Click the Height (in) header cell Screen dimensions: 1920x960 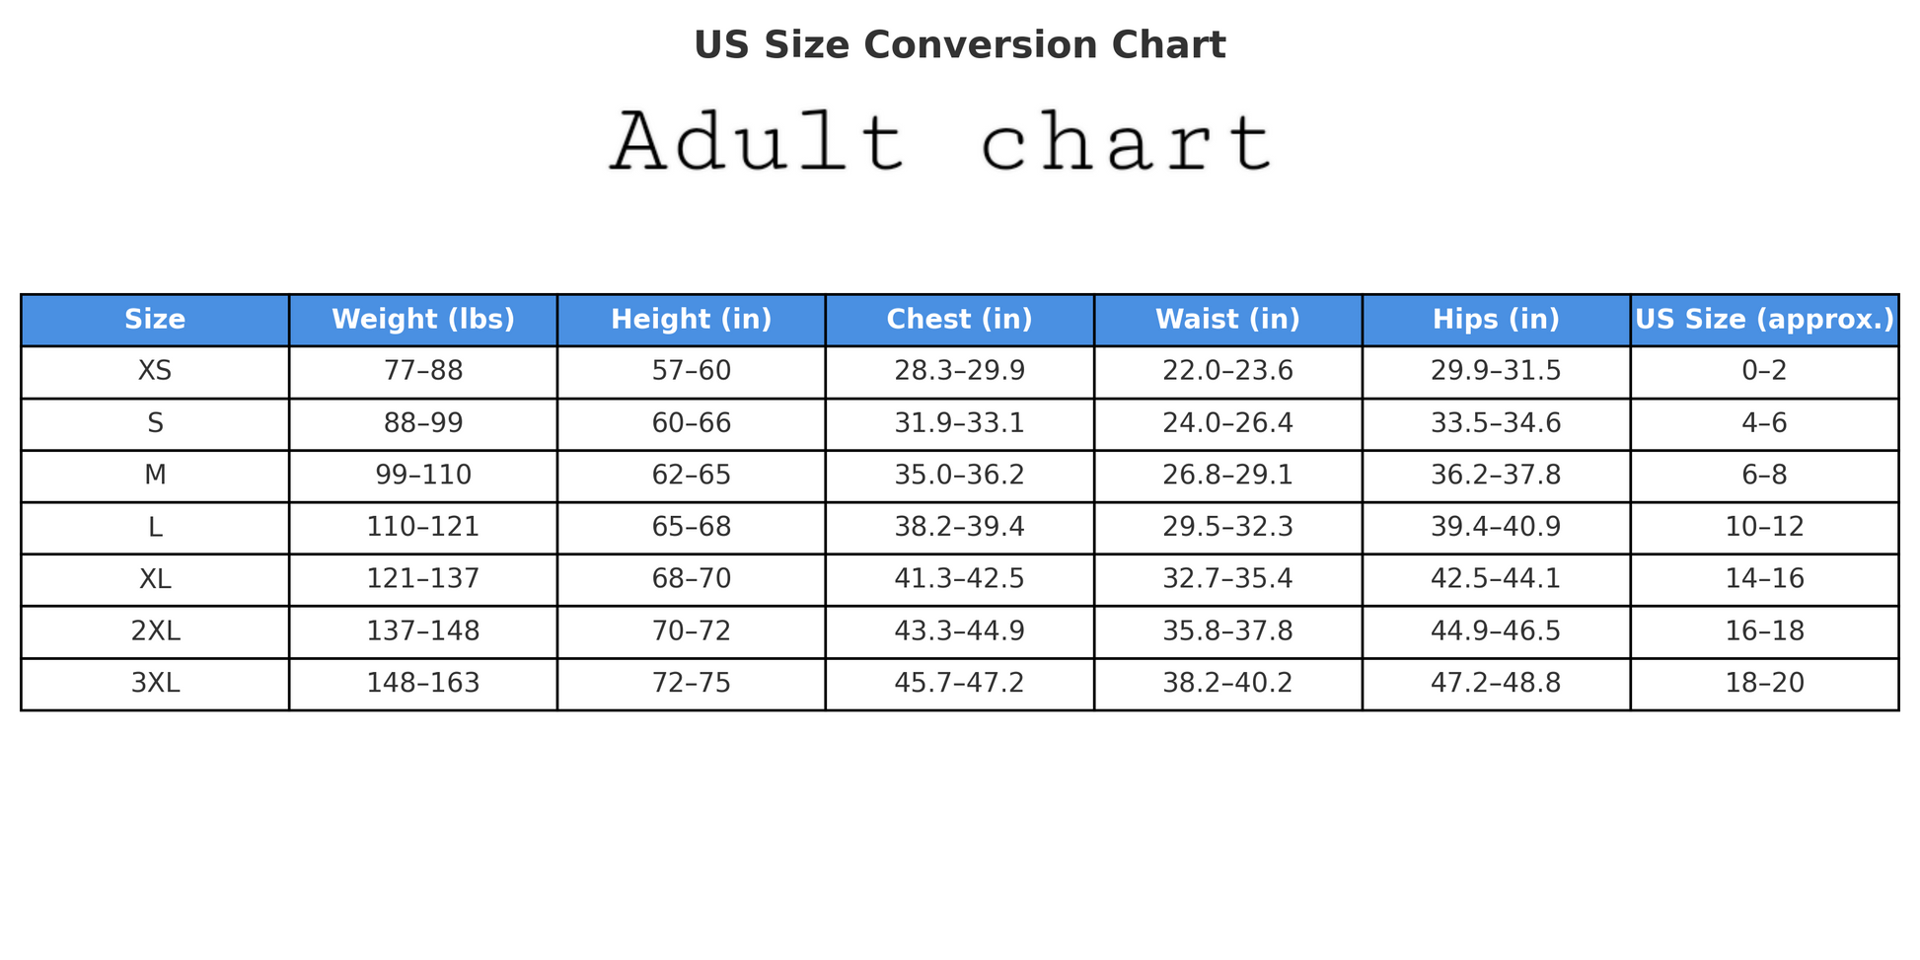tap(691, 320)
